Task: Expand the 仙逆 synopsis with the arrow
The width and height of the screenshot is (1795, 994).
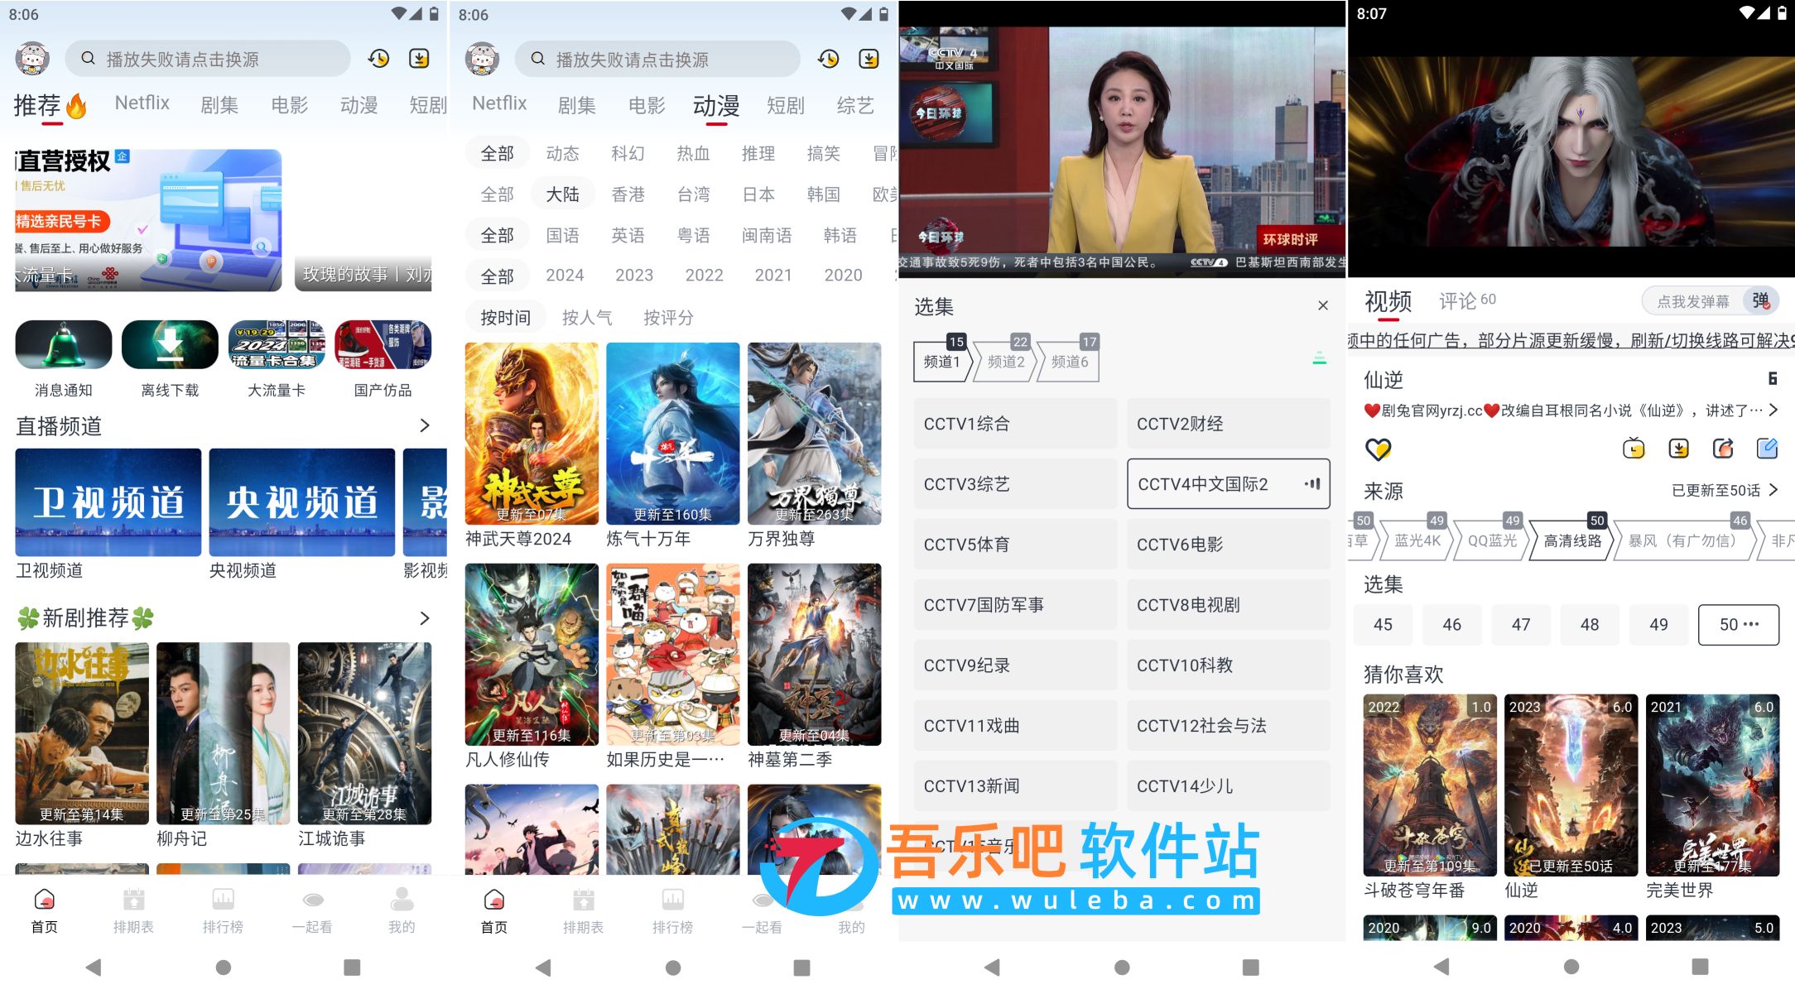Action: (1773, 410)
